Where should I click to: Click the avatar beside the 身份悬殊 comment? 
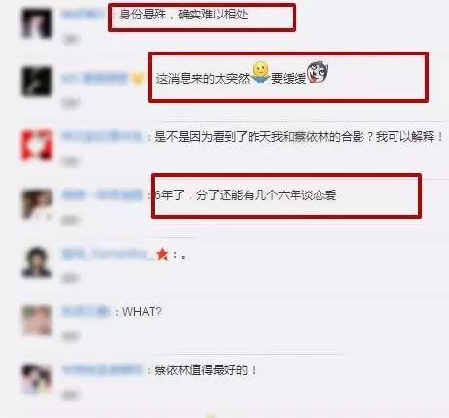click(36, 23)
